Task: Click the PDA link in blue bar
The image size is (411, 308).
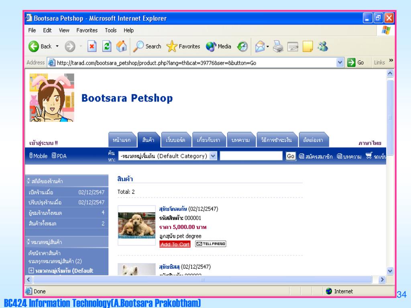Action: (59, 156)
